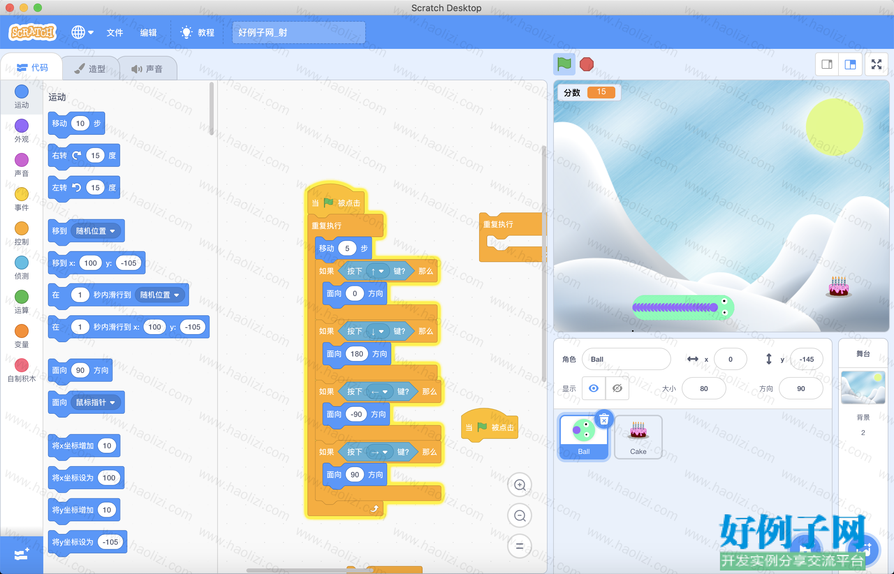Viewport: 894px width, 574px height.
Task: Click the 分数 variable monitor
Action: 589,92
